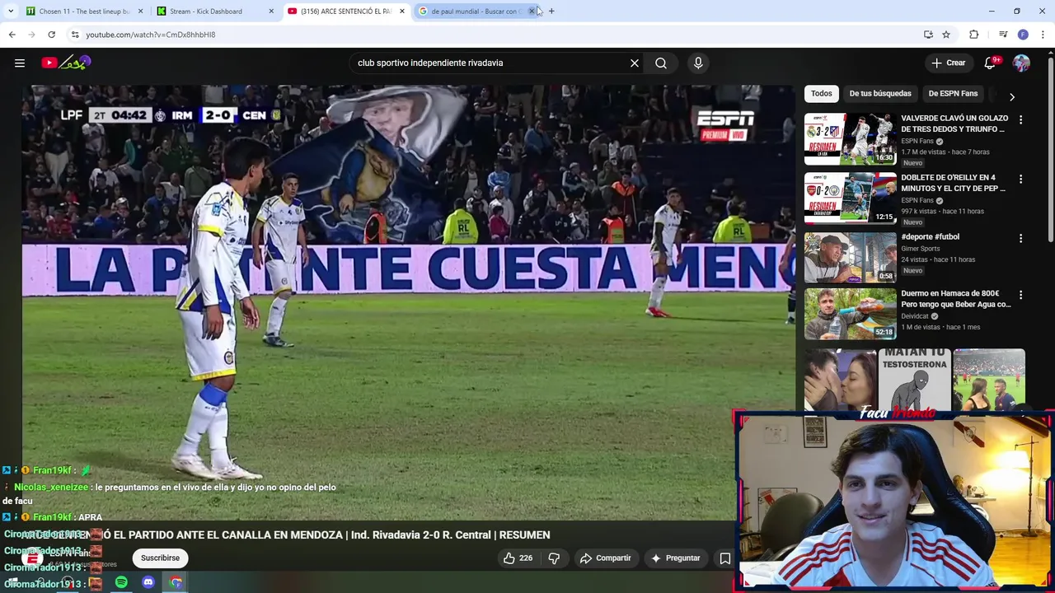
Task: Open media controls icon in Chrome toolbar
Action: coord(1002,35)
